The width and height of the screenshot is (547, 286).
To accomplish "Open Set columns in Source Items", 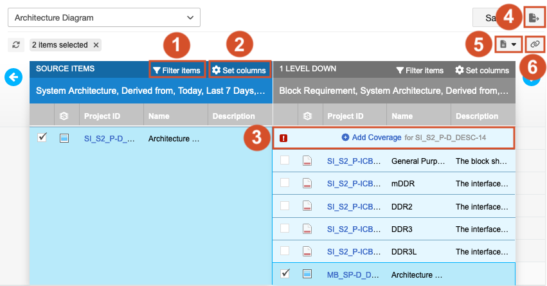I will pyautogui.click(x=238, y=70).
